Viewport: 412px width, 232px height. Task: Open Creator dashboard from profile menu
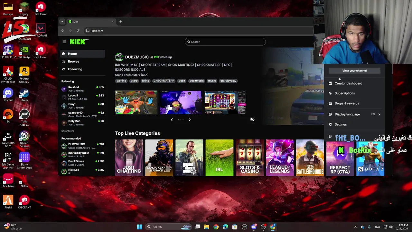click(348, 83)
